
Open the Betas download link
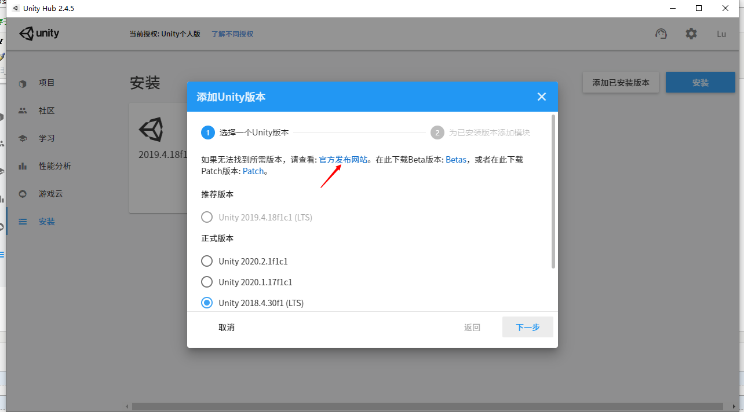click(456, 160)
